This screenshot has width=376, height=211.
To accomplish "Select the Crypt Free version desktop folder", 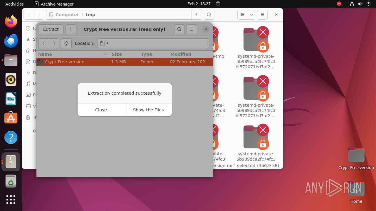I will pyautogui.click(x=356, y=158).
